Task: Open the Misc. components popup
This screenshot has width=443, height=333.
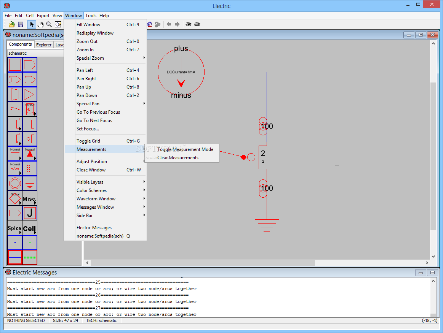Action: click(x=30, y=198)
